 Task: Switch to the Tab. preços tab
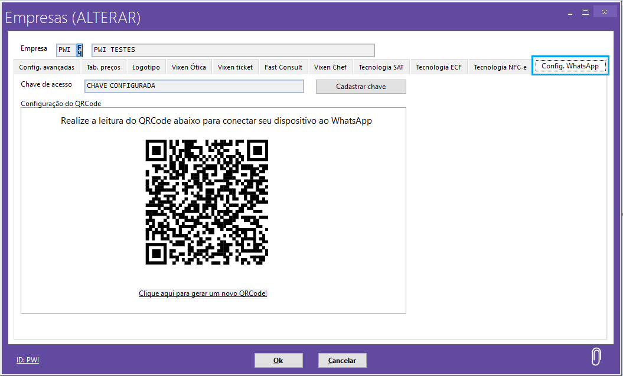pyautogui.click(x=103, y=67)
